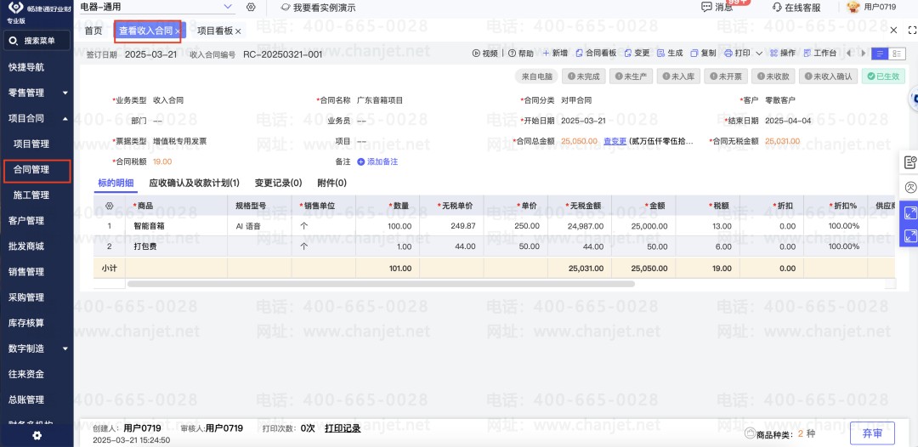Viewport: 918px width, 447px height.
Task: Click the 弃审 button
Action: (872, 433)
